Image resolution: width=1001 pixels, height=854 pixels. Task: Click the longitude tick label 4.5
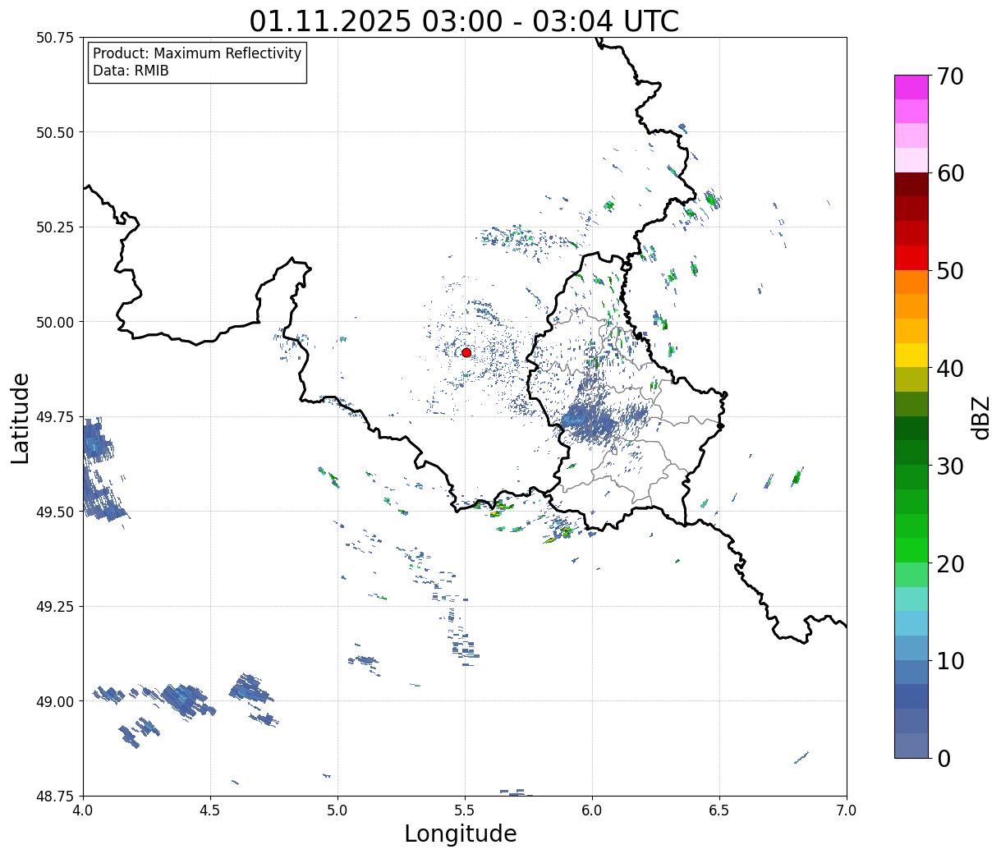click(210, 810)
